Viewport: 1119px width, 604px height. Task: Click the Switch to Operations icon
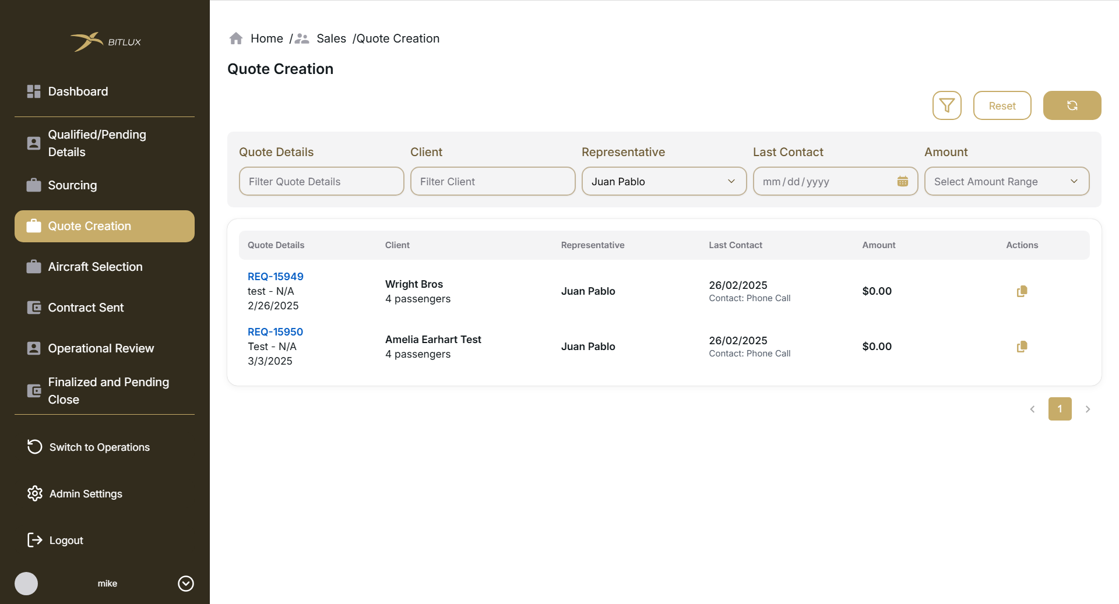click(34, 447)
